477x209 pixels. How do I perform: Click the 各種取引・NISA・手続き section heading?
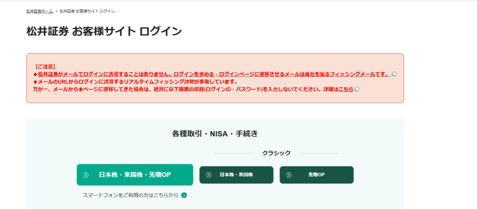(x=215, y=134)
